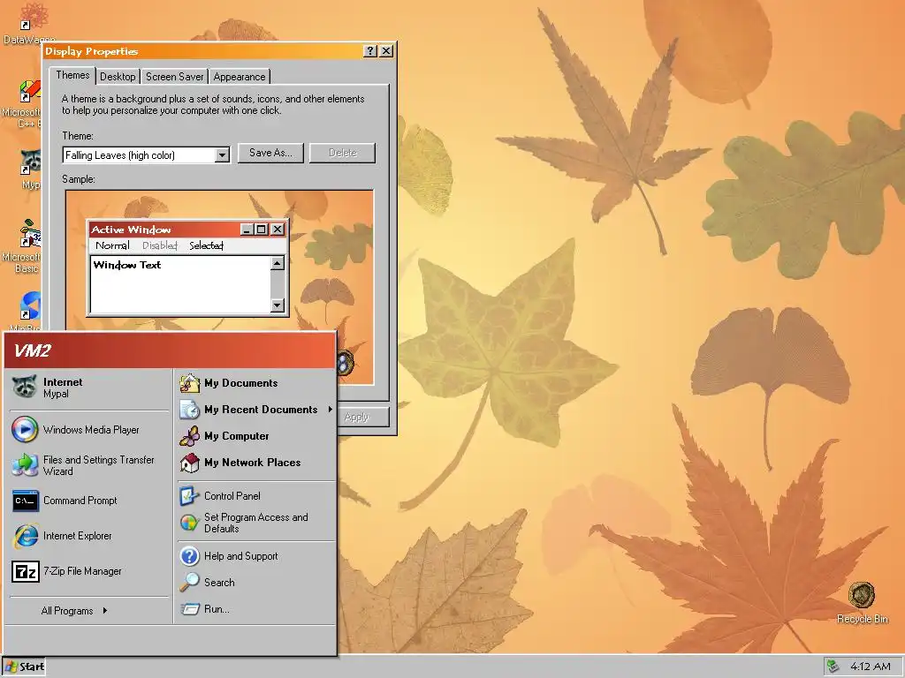Launch Internet Explorer icon
This screenshot has height=678, width=905.
[25, 536]
